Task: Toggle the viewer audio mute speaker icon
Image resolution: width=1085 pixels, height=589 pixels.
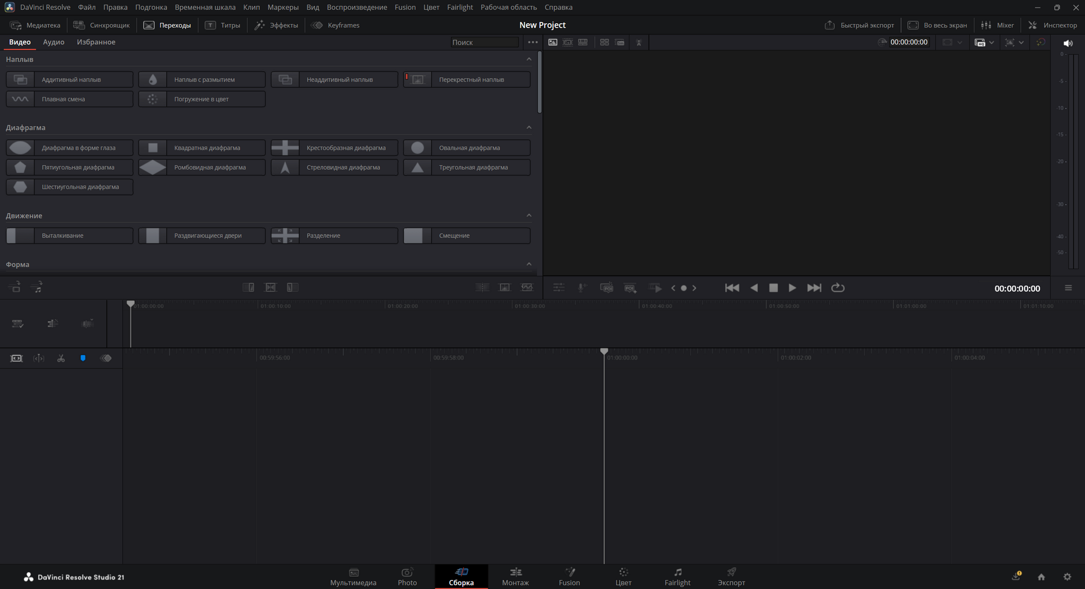Action: 1068,43
